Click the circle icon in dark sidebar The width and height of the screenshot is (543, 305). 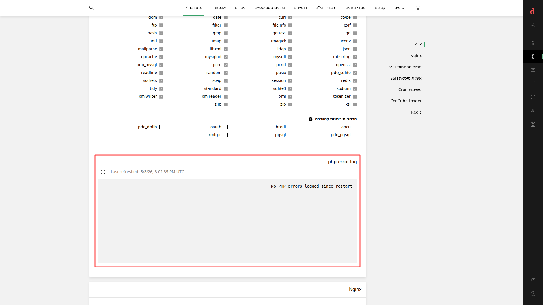[x=533, y=97]
